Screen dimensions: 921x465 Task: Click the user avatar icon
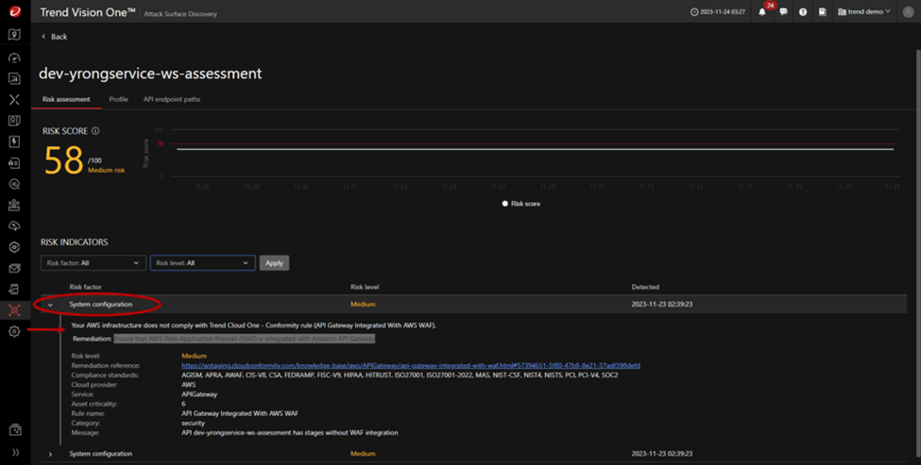[908, 11]
